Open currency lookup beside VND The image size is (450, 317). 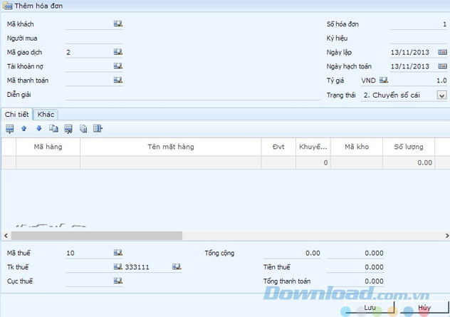pyautogui.click(x=384, y=80)
